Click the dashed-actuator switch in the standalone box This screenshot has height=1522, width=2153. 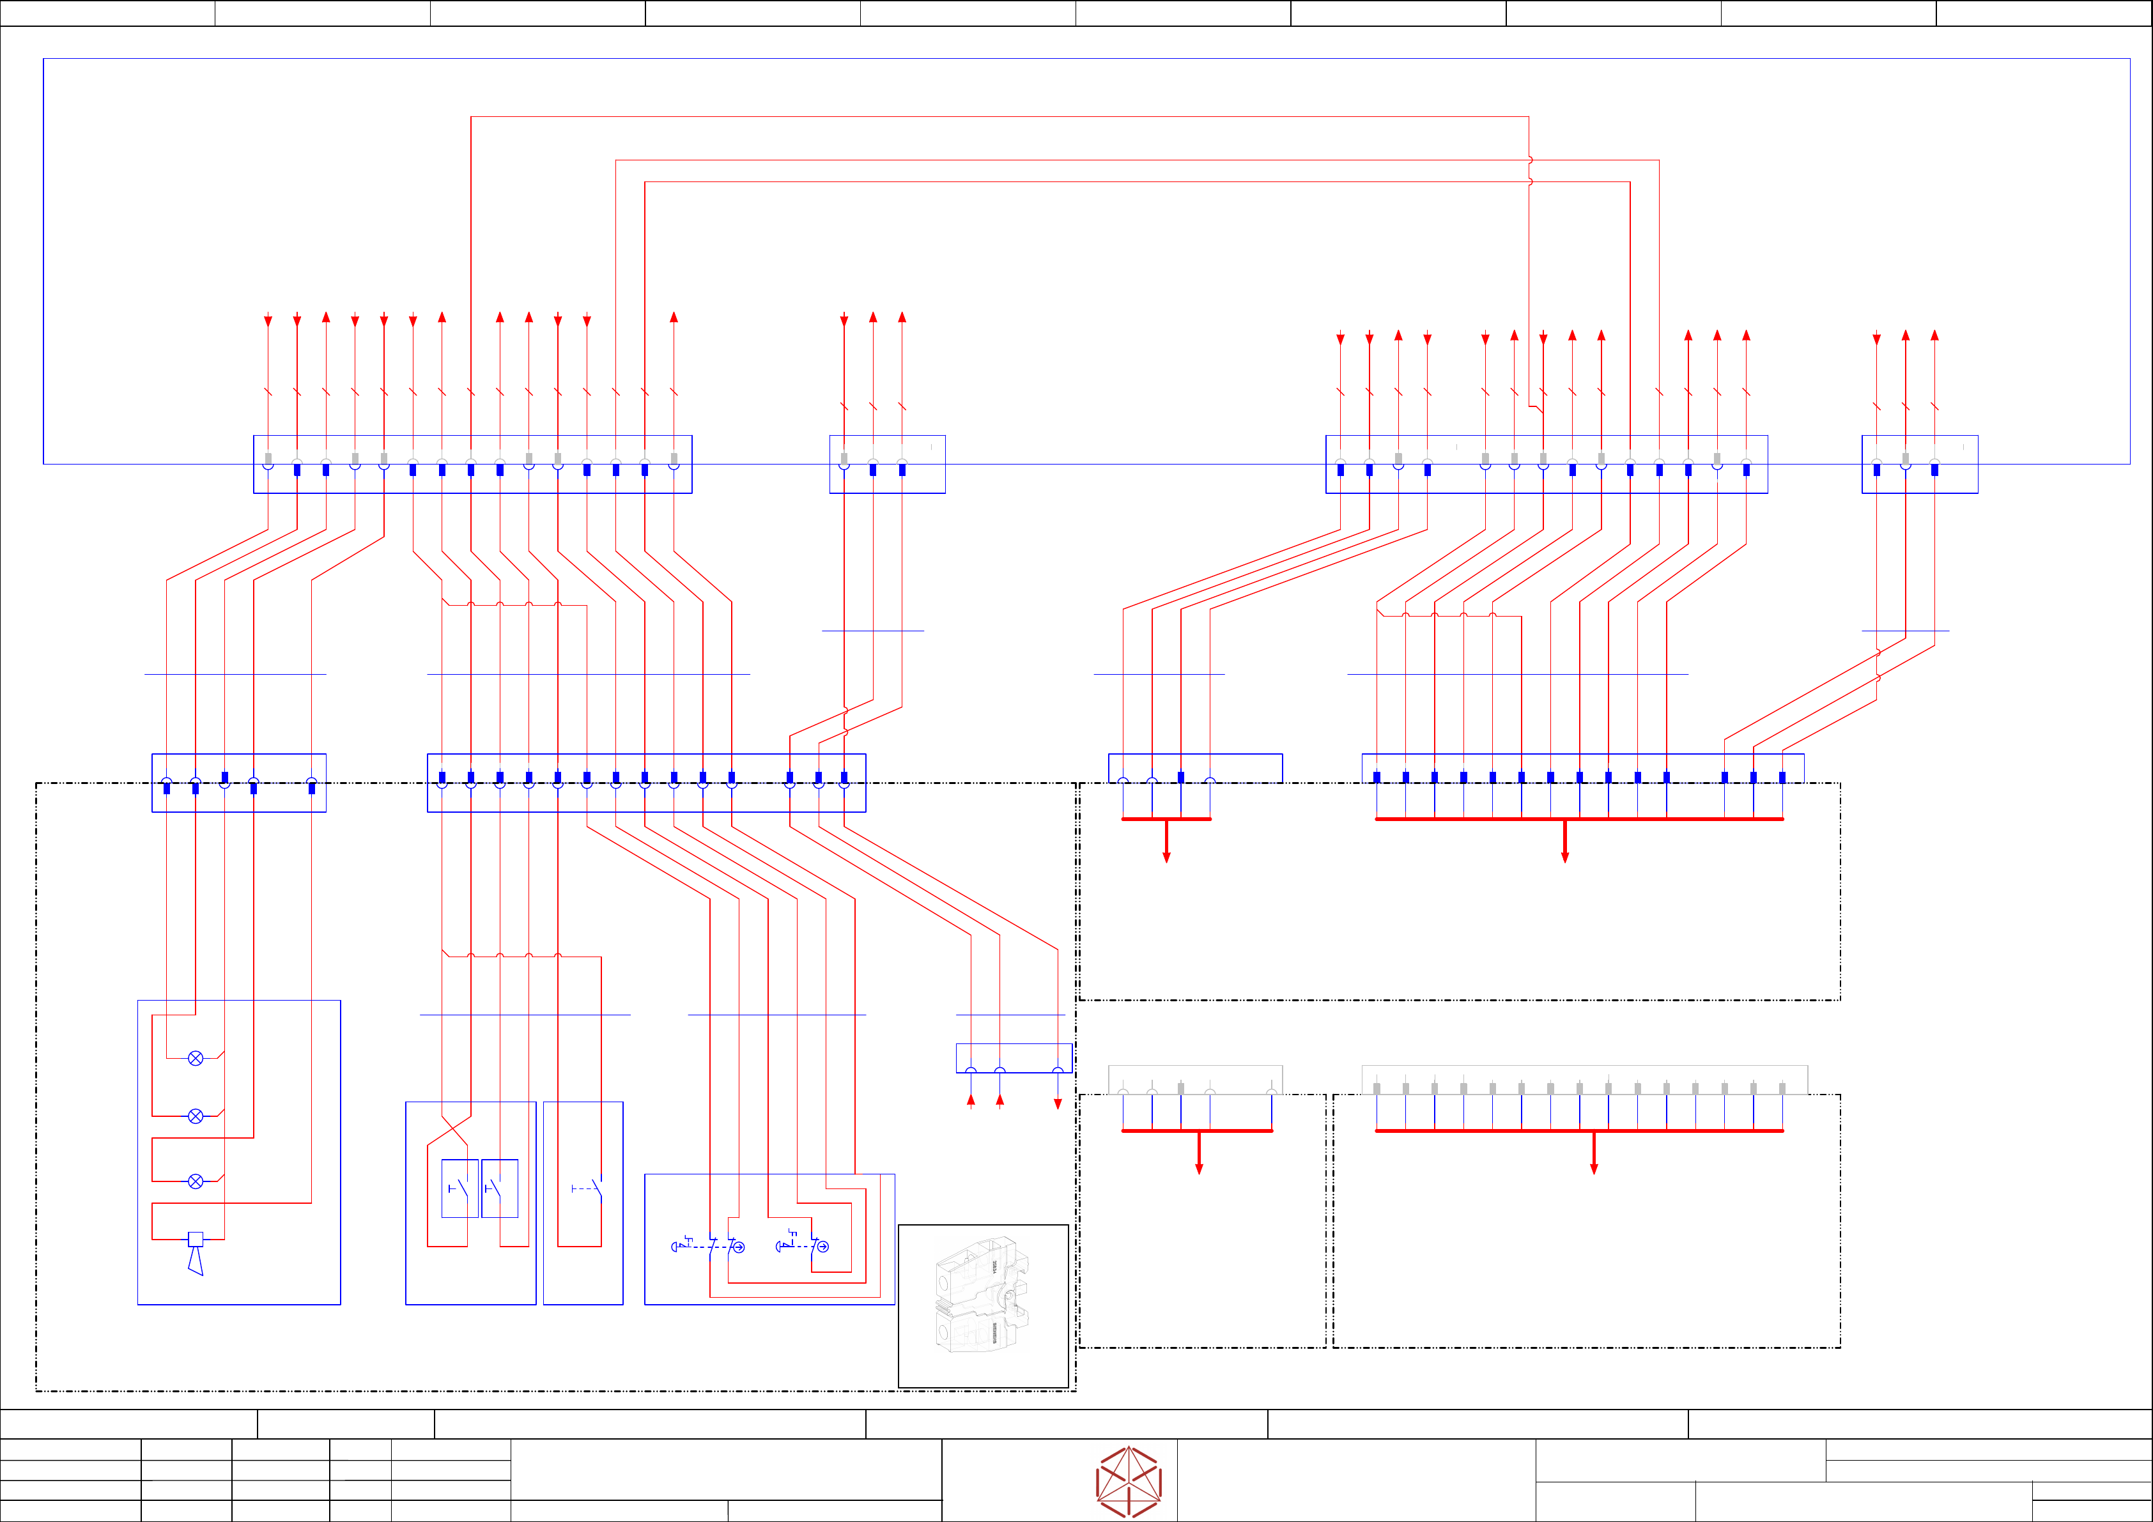[588, 1188]
